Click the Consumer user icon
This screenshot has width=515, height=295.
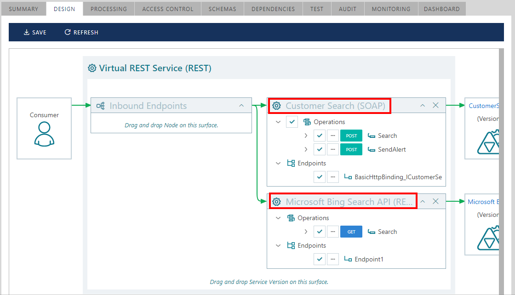tap(44, 134)
